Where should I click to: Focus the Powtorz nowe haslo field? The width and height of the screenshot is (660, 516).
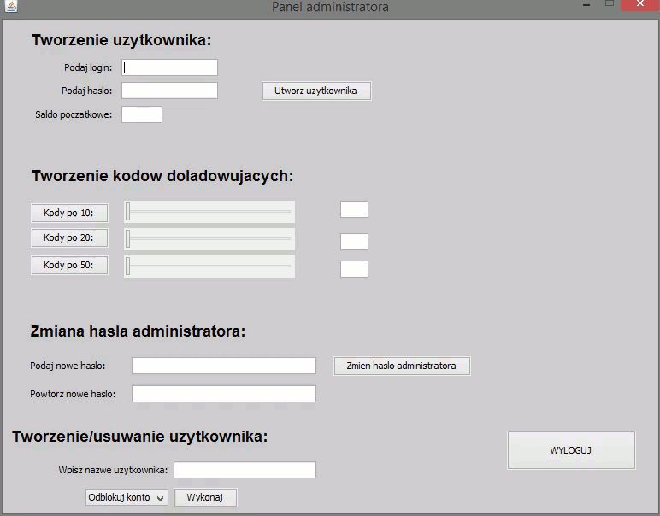tap(224, 394)
